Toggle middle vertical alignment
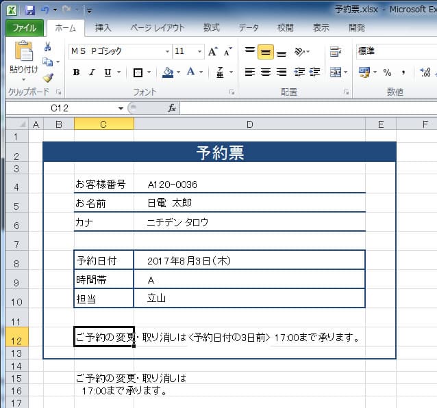Image resolution: width=437 pixels, height=408 pixels. click(266, 52)
